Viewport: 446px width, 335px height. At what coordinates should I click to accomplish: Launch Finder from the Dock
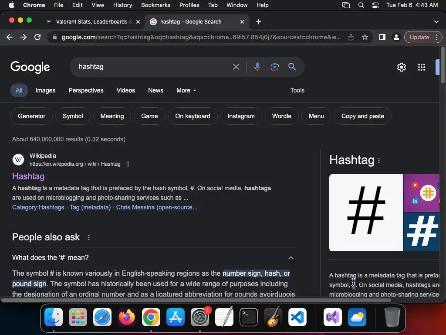(x=54, y=317)
